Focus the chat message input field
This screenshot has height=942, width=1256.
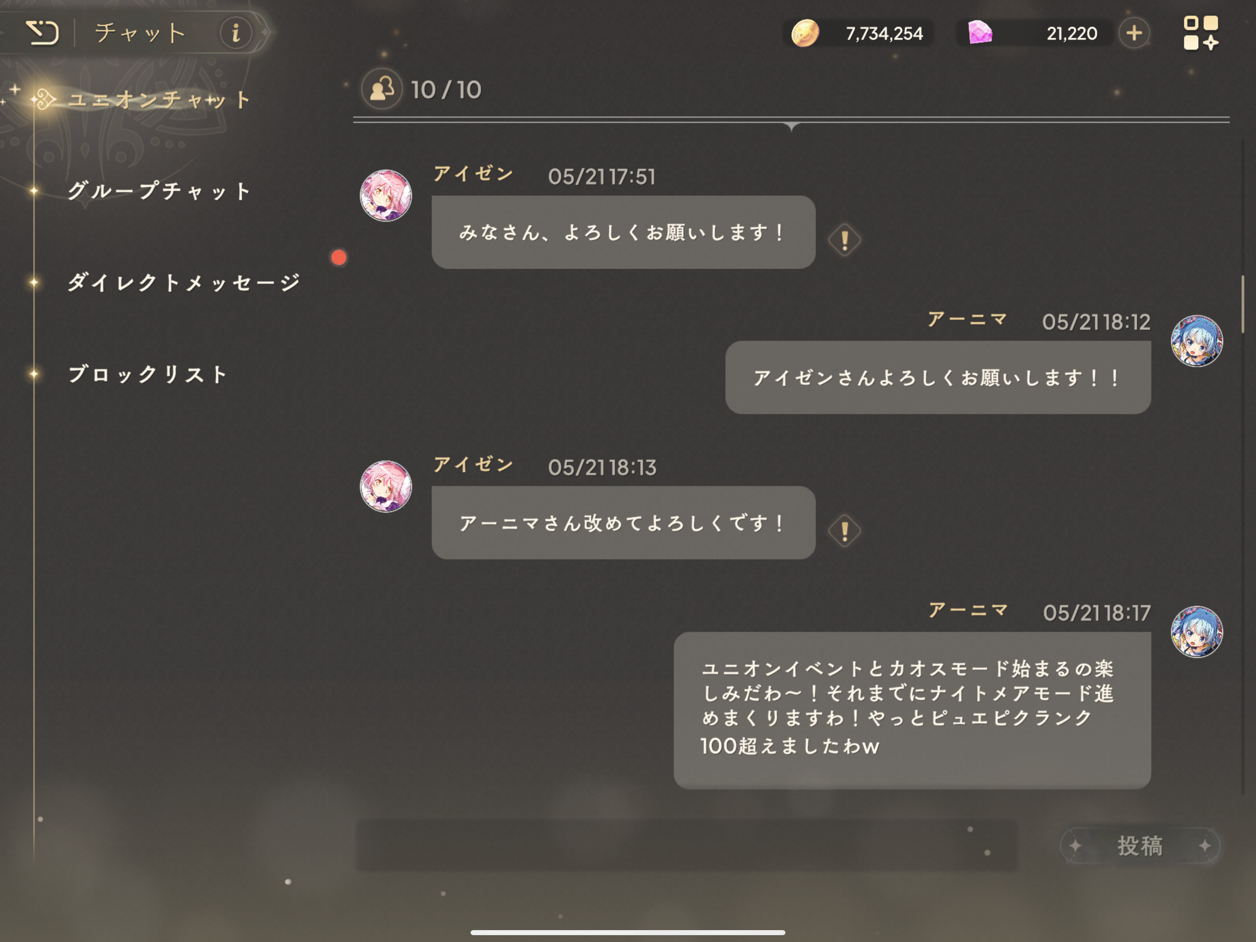tap(686, 845)
